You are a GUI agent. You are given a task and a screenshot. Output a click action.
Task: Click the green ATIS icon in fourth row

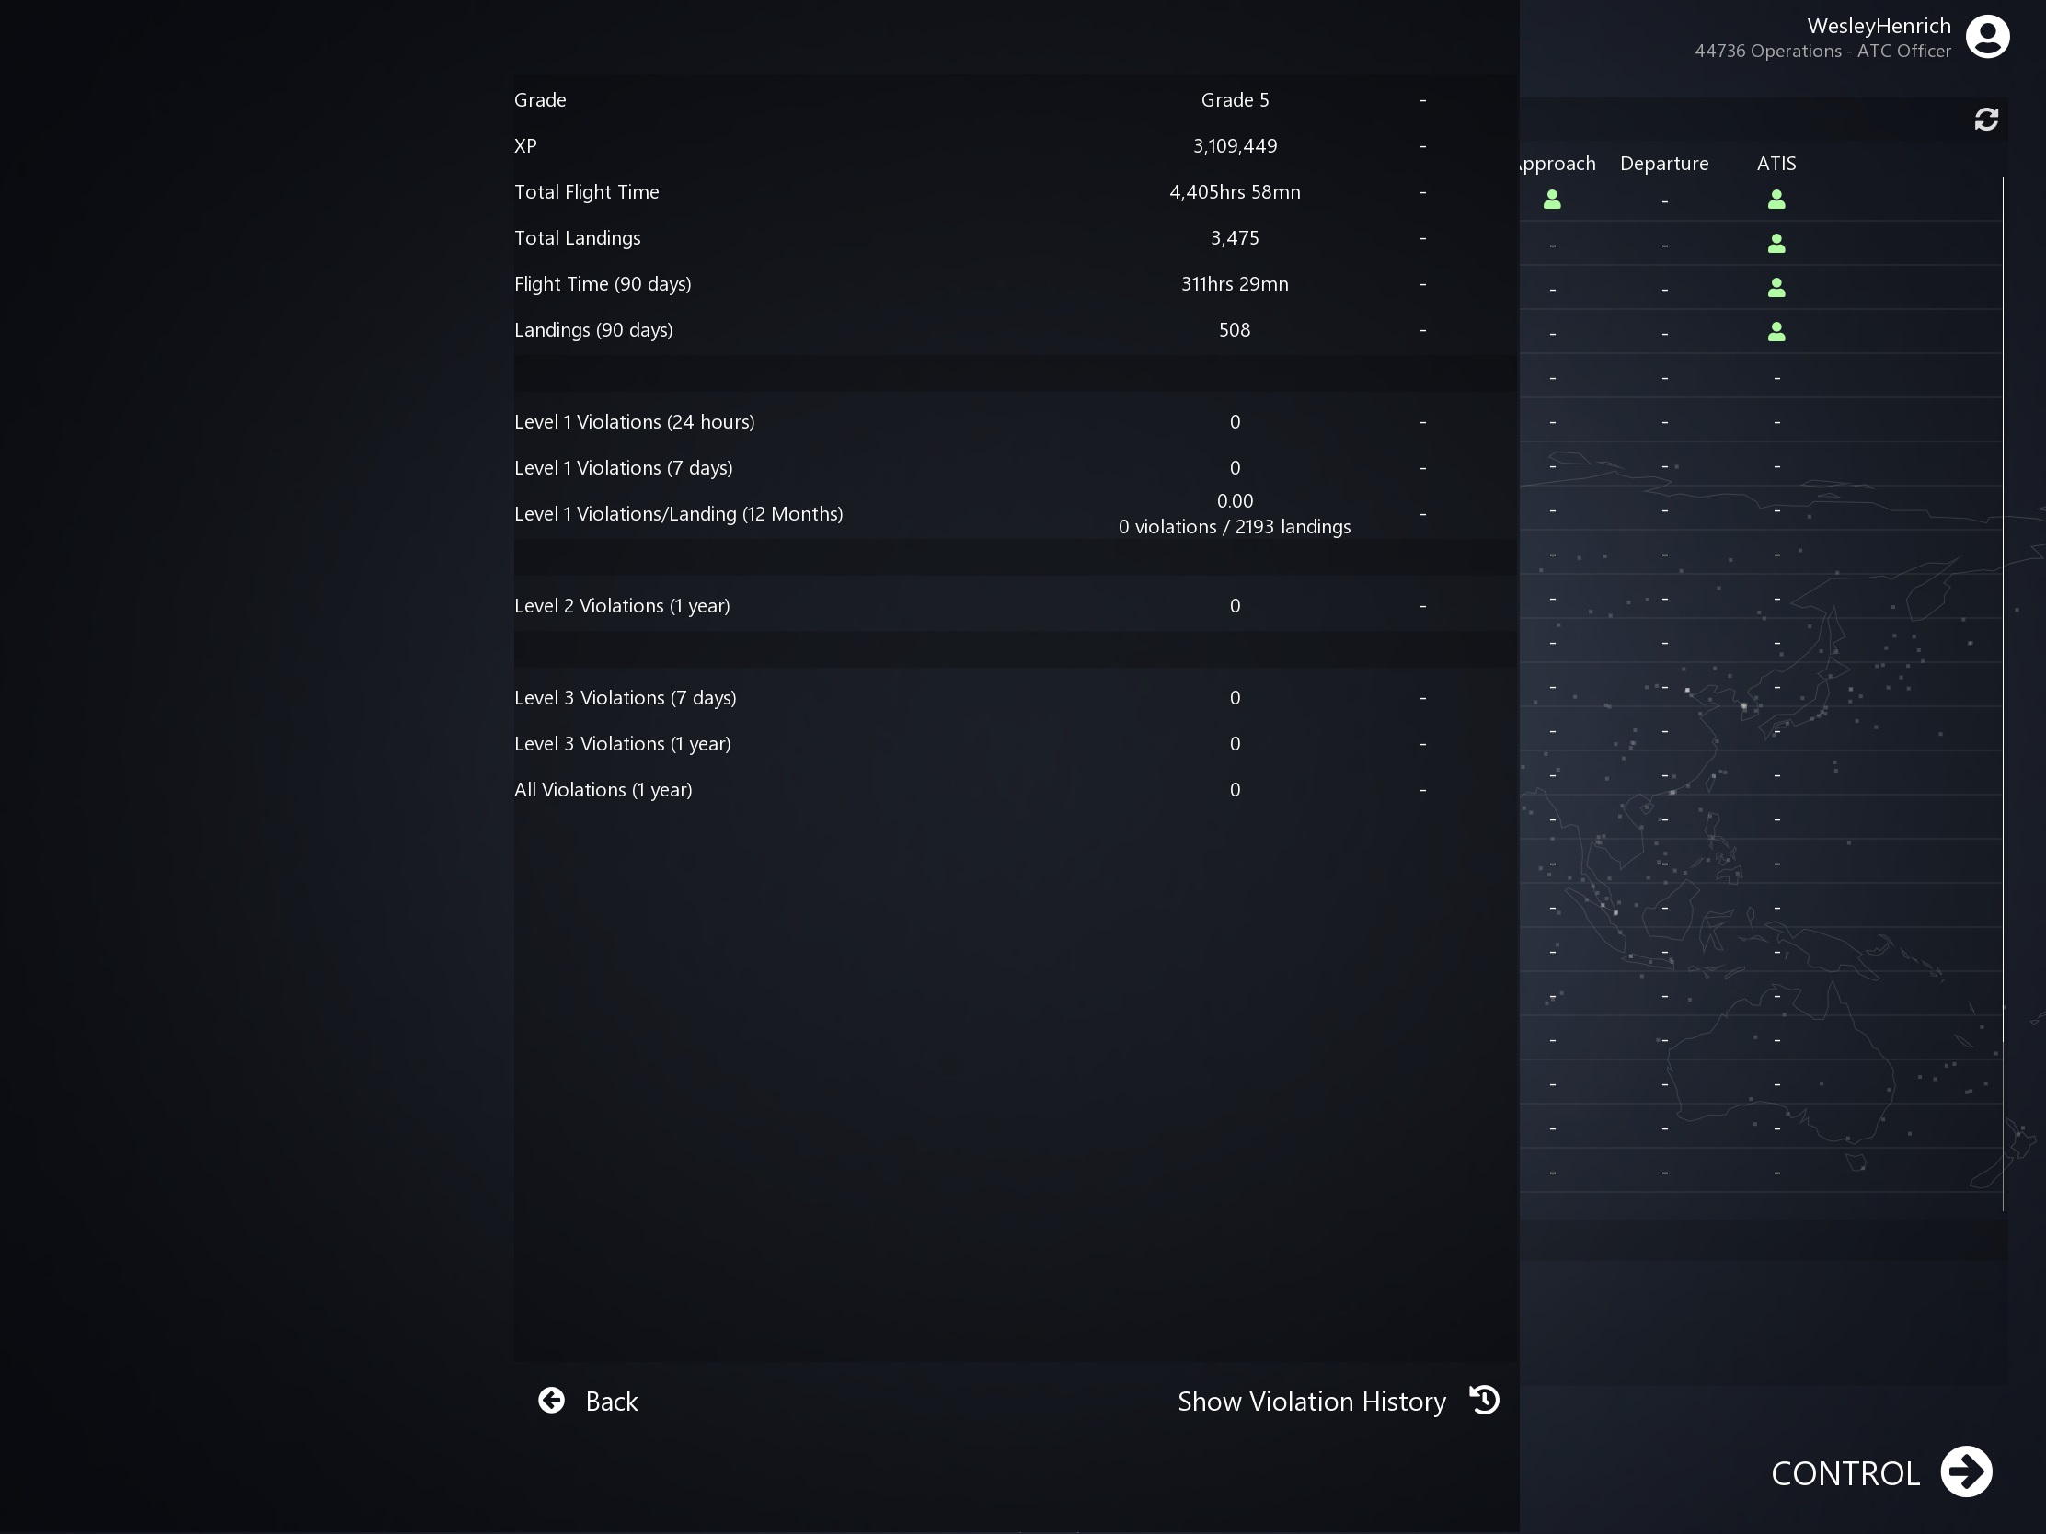1776,332
